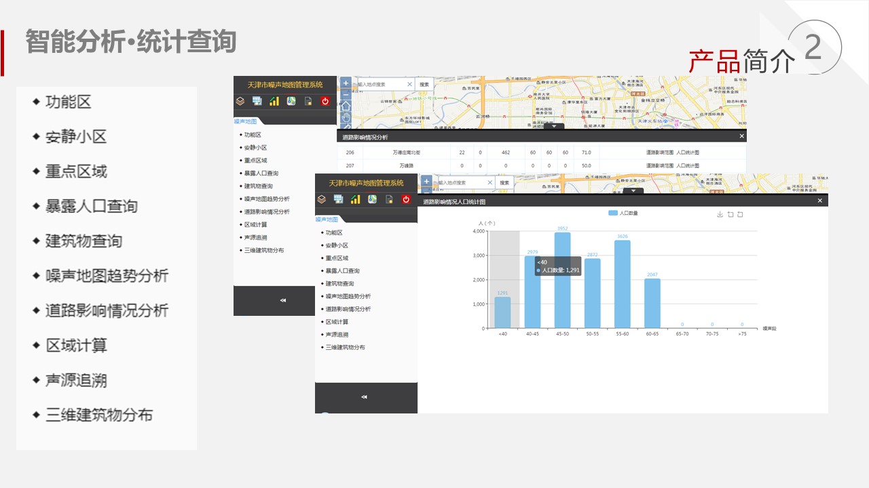Select the 噪声地图 tab in the chart window
869x488 pixels.
point(327,219)
